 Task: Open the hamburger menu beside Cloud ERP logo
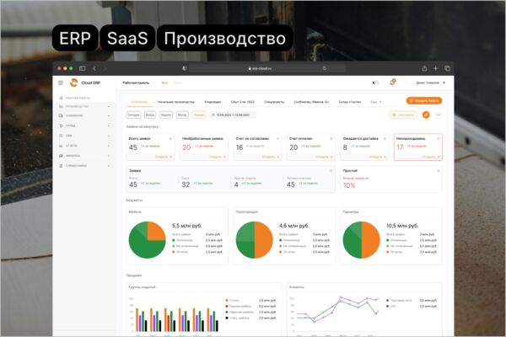coord(61,83)
